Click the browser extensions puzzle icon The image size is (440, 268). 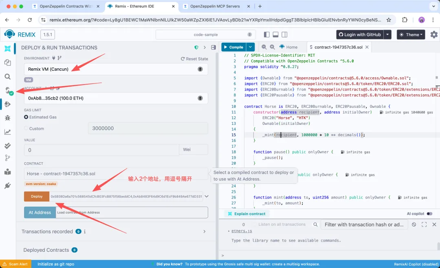[405, 20]
